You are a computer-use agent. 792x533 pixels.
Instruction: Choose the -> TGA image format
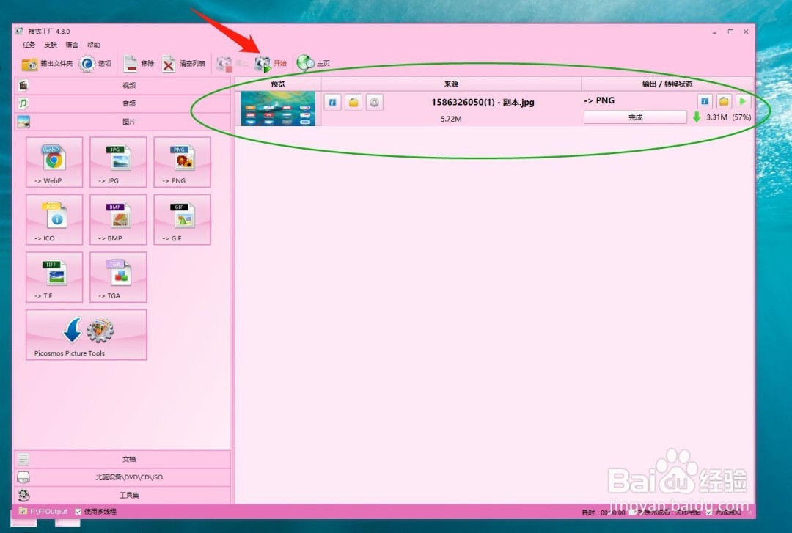pos(118,277)
